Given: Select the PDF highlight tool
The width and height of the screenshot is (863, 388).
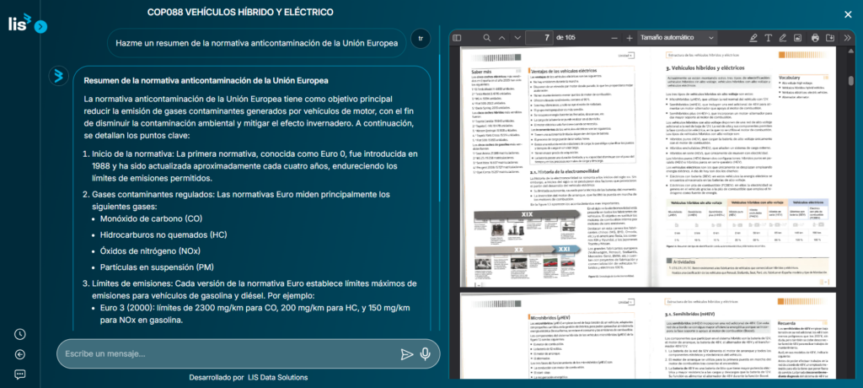Looking at the screenshot, I should [x=751, y=38].
